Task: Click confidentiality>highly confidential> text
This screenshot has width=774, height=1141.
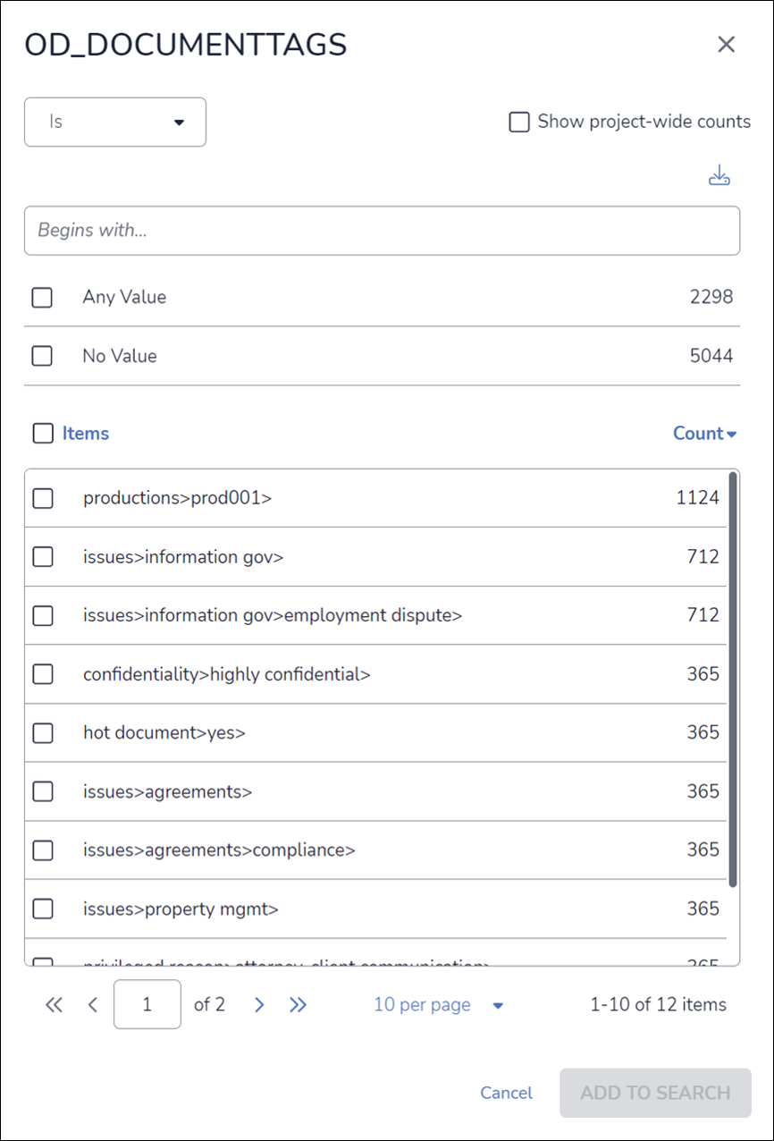Action: point(227,674)
